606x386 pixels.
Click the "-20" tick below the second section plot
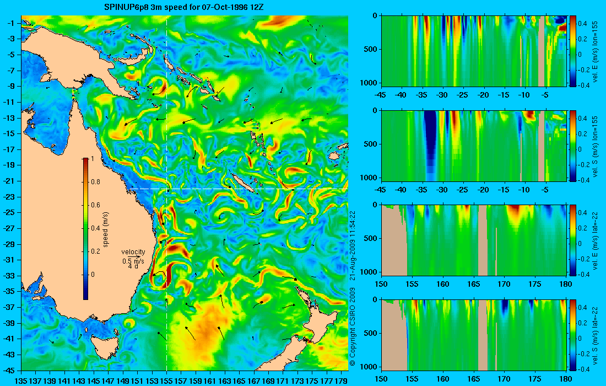coord(483,190)
